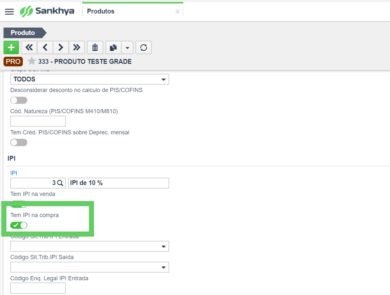Screen dimensions: 390x295
Task: Duplicate the product record
Action: (113, 47)
